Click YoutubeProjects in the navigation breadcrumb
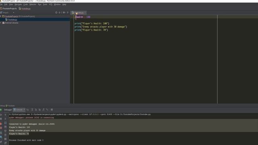The image size is (258, 145). pos(8,8)
